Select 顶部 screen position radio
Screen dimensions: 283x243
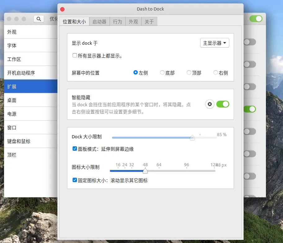(189, 72)
